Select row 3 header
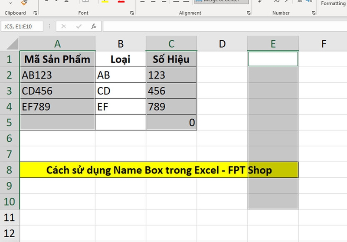The width and height of the screenshot is (347, 242). 10,91
